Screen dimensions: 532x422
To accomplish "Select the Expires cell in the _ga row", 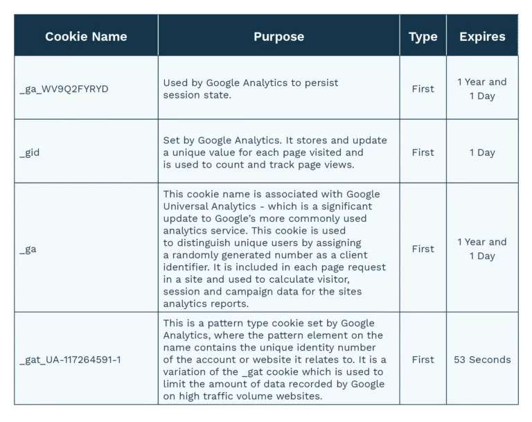I will 482,249.
